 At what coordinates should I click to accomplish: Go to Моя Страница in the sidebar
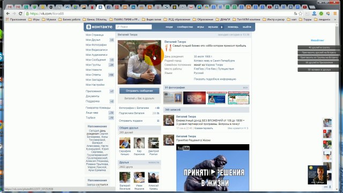coord(95,35)
